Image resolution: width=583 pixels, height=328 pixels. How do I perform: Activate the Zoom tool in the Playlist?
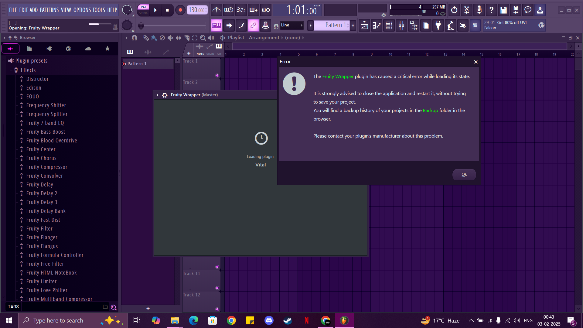(x=203, y=38)
